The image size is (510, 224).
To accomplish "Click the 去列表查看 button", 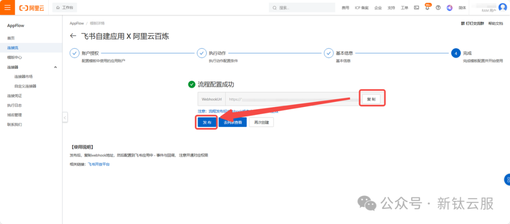I will pyautogui.click(x=232, y=122).
